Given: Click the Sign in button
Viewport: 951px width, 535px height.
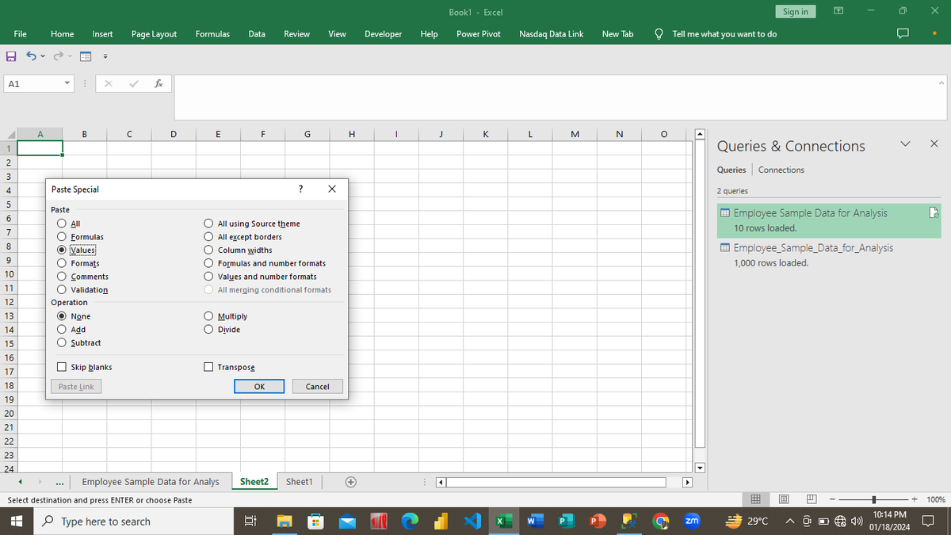Looking at the screenshot, I should tap(795, 11).
